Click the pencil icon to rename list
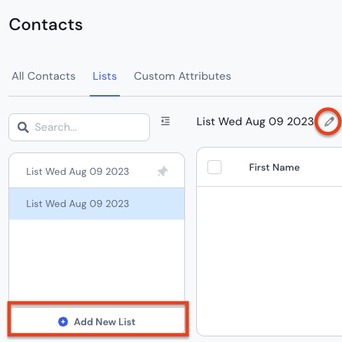This screenshot has height=342, width=342. 329,122
